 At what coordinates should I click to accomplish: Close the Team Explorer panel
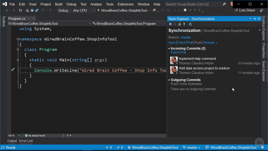259,19
